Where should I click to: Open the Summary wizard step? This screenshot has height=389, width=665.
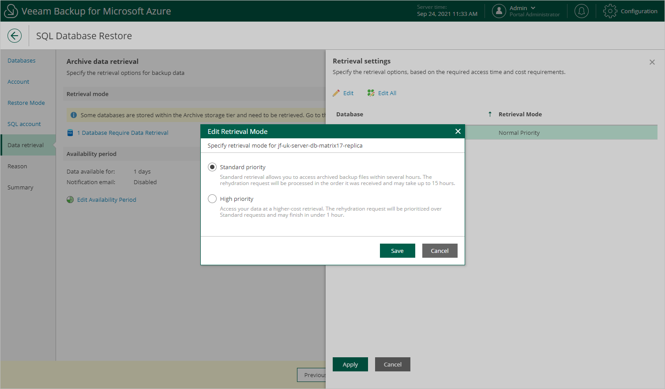pyautogui.click(x=20, y=187)
